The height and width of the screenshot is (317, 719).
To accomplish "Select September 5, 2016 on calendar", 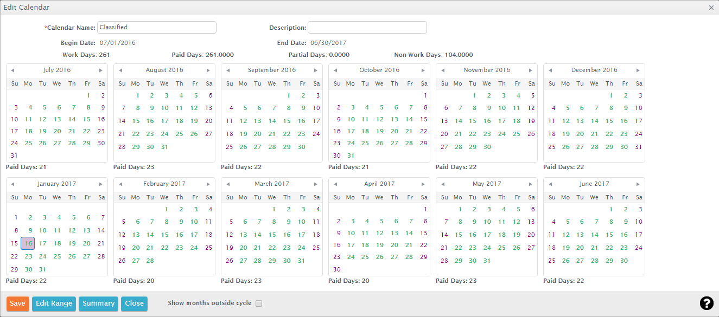I will coord(245,107).
